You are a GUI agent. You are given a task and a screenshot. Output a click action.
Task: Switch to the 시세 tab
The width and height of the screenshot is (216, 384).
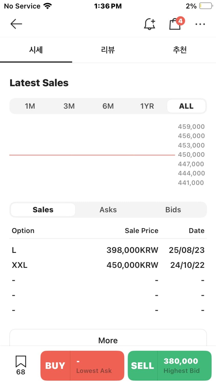pos(36,50)
